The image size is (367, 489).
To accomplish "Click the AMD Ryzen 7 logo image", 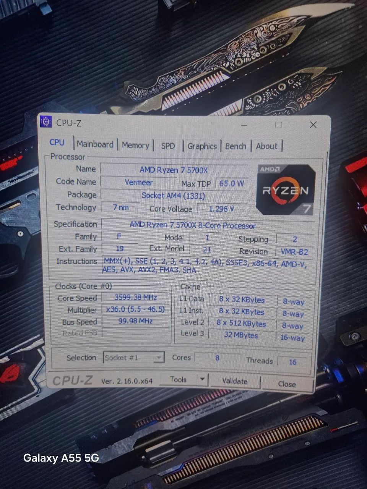I will [x=286, y=189].
